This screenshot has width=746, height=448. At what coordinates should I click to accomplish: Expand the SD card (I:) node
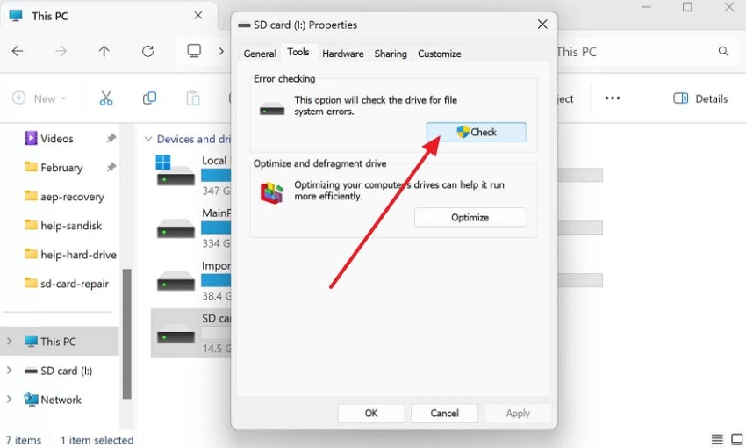point(9,371)
